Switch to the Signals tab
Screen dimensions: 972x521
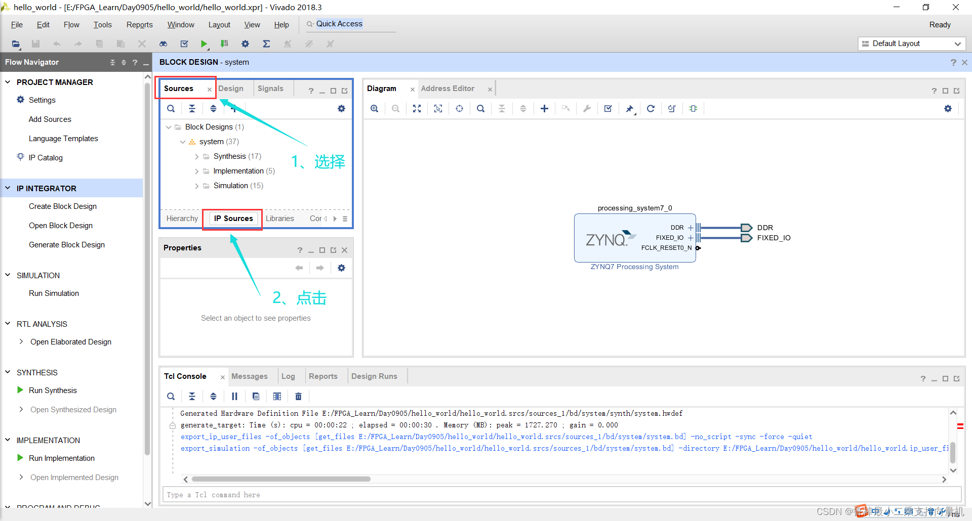tap(270, 89)
